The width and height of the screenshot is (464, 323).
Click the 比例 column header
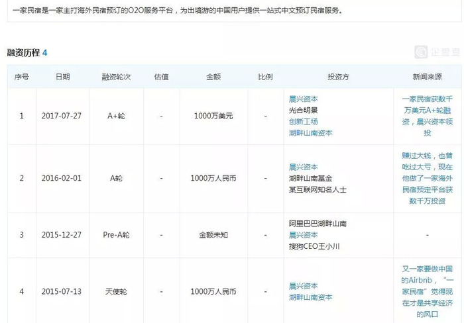point(265,77)
